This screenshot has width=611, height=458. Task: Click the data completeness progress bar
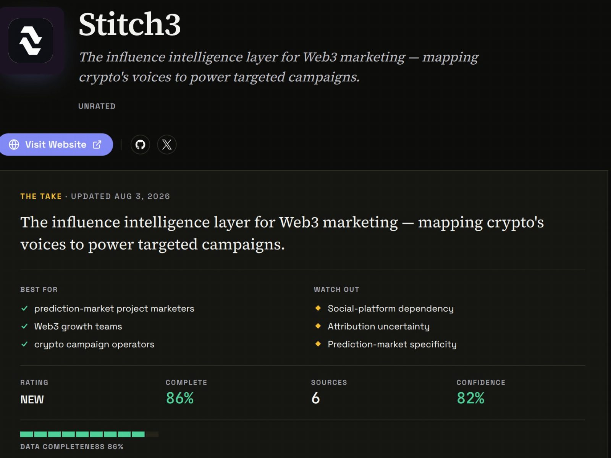(x=89, y=434)
